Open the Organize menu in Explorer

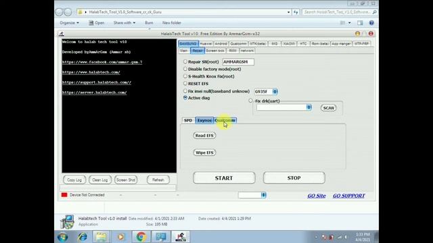tap(69, 23)
